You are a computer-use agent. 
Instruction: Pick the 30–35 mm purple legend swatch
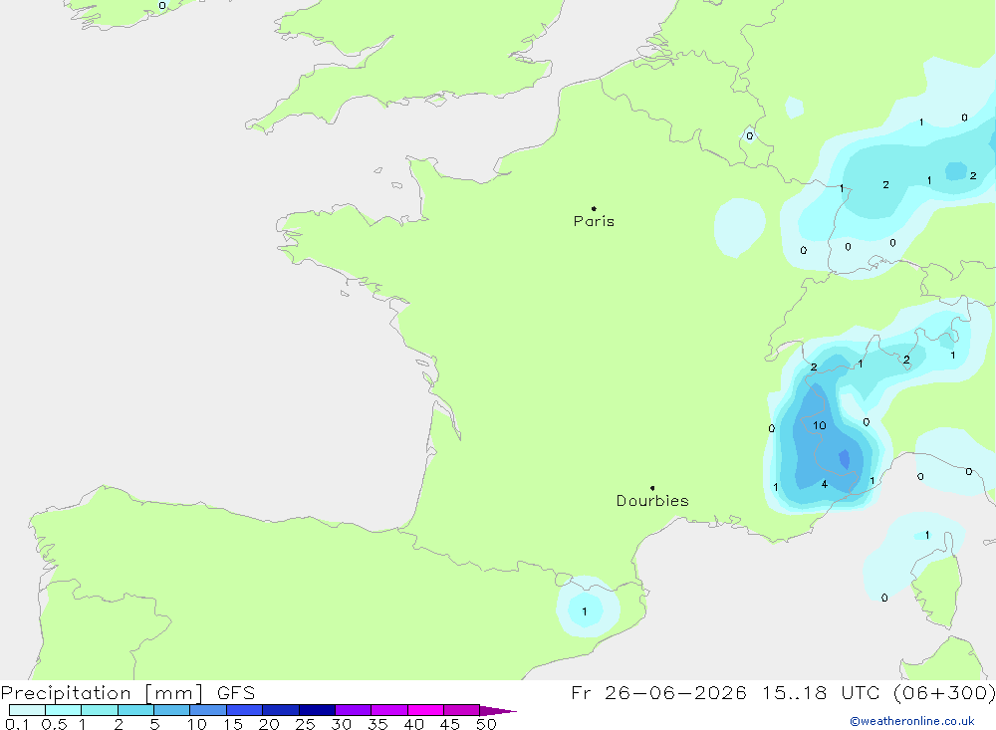[x=354, y=710]
